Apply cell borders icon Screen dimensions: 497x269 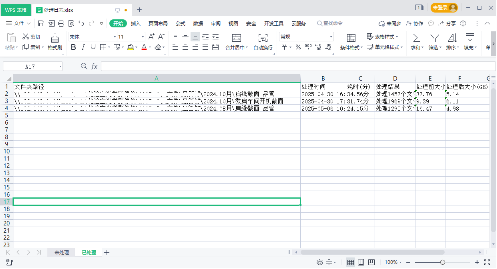tap(103, 47)
